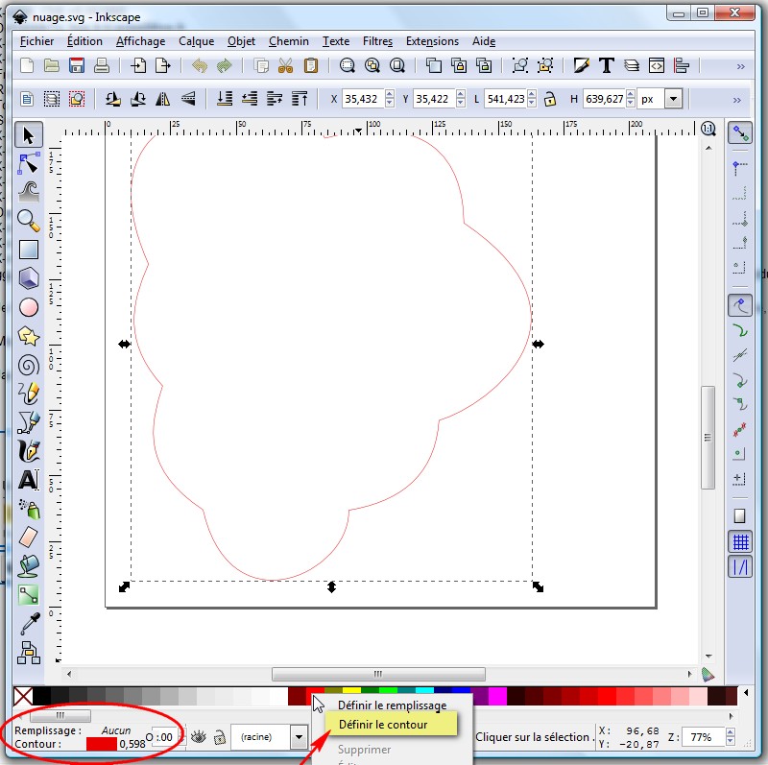Image resolution: width=768 pixels, height=765 pixels.
Task: Select the Ellipse circle tool
Action: point(29,307)
